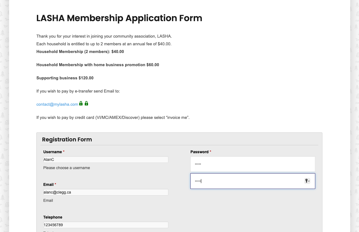
Task: Open the contact@mylasha.com email link
Action: (57, 104)
